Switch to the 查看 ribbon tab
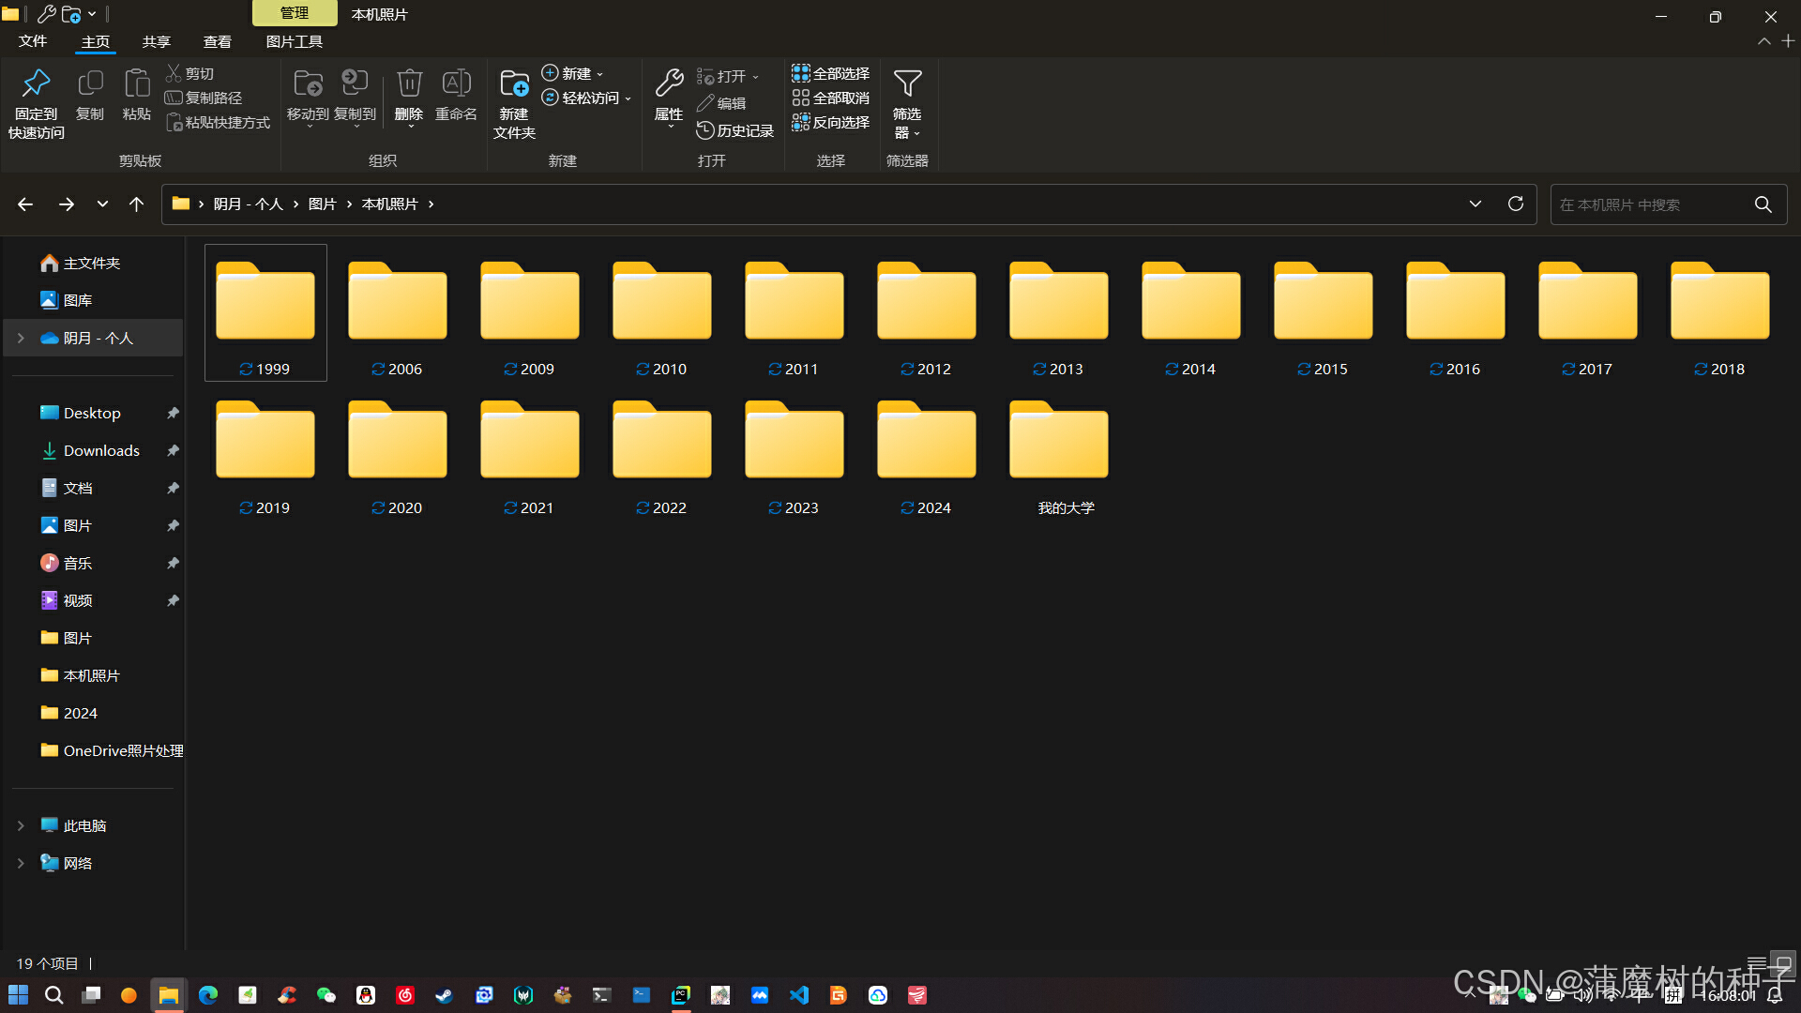1801x1013 pixels. tap(217, 41)
